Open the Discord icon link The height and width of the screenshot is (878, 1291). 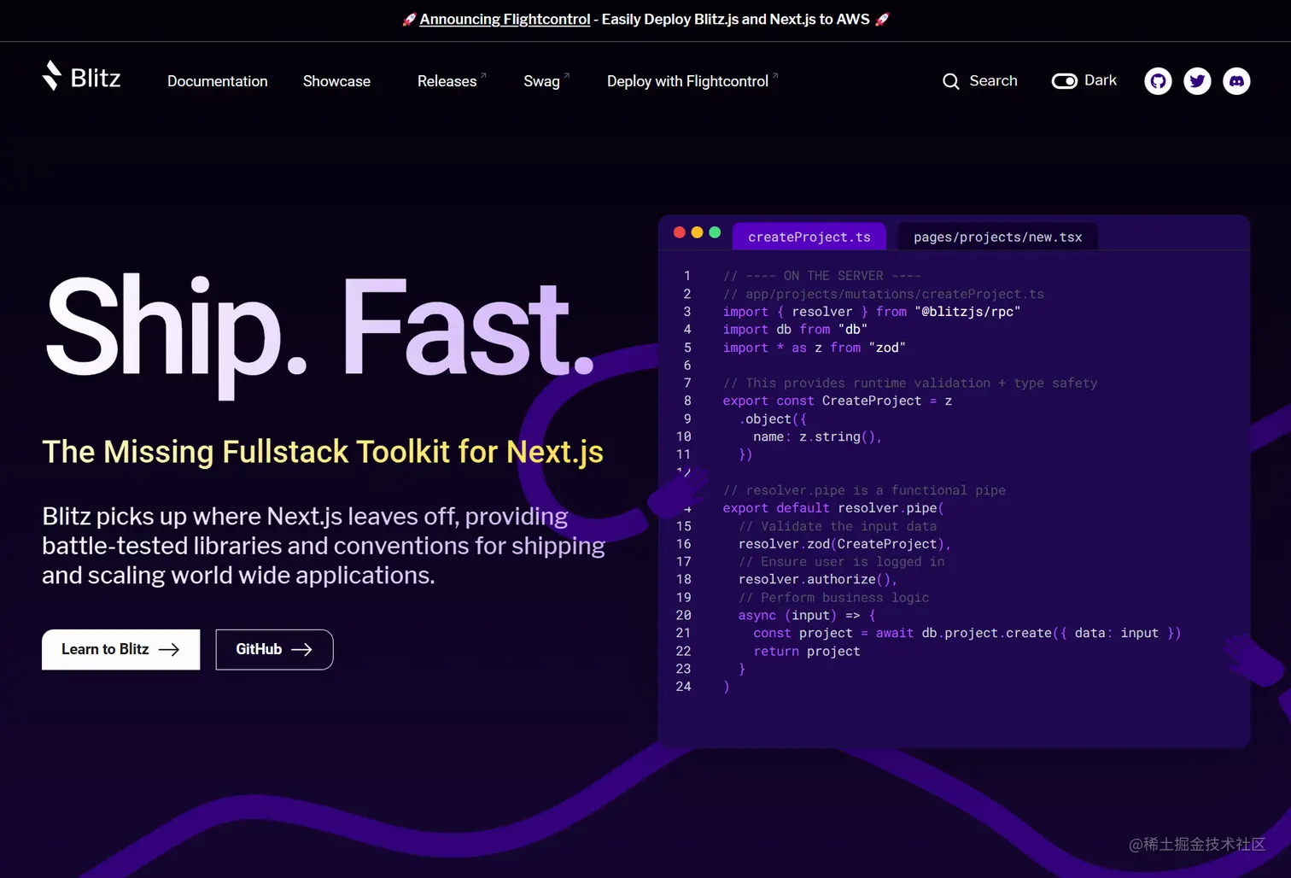coord(1236,81)
